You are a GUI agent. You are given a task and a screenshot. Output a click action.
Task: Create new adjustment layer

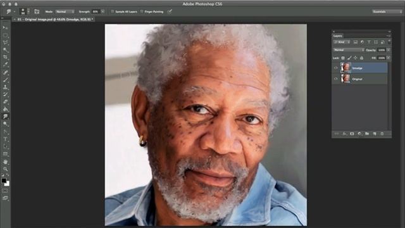(x=359, y=134)
